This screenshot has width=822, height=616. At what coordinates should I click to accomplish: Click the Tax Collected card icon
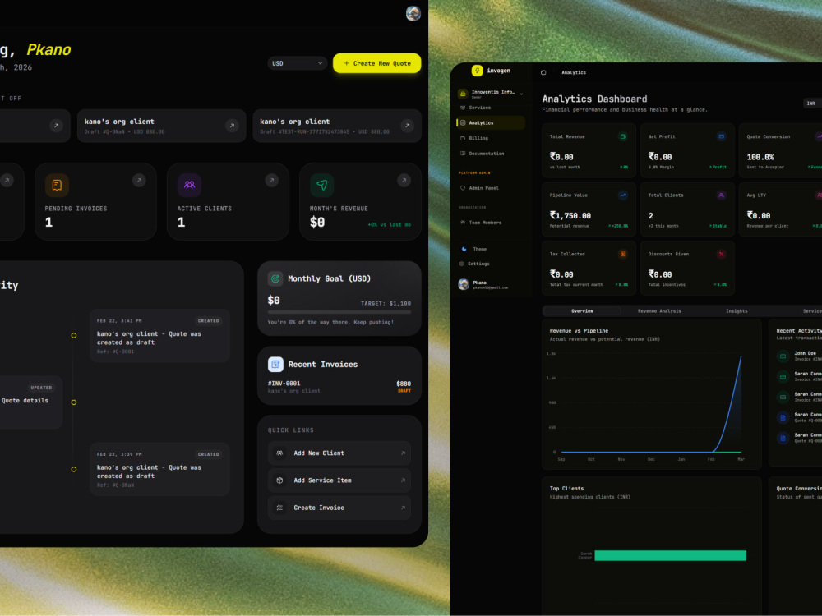pyautogui.click(x=623, y=254)
